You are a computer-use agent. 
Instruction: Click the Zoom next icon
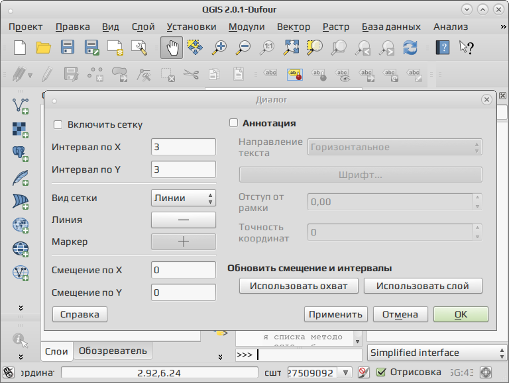(x=386, y=48)
